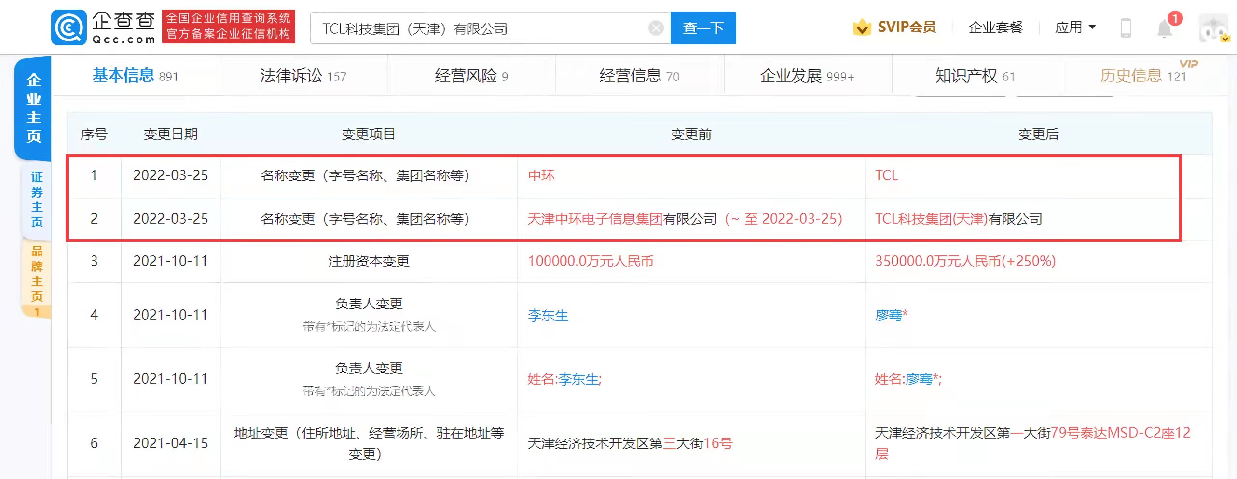
Task: Open 李东生 name link in row 5
Action: (x=578, y=379)
